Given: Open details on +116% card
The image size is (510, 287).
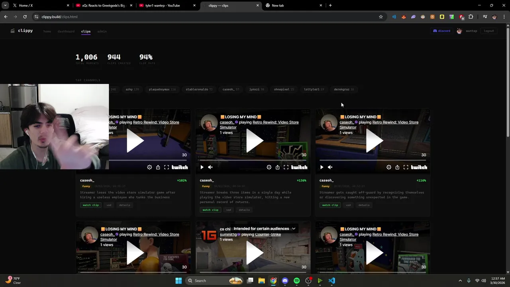Looking at the screenshot, I should (364, 205).
